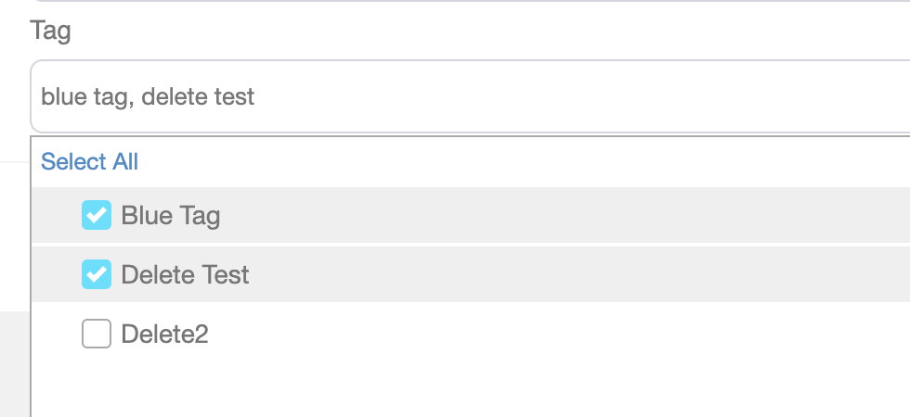Choose the Delete2 option label
Screen dimensions: 910x417
click(x=165, y=334)
